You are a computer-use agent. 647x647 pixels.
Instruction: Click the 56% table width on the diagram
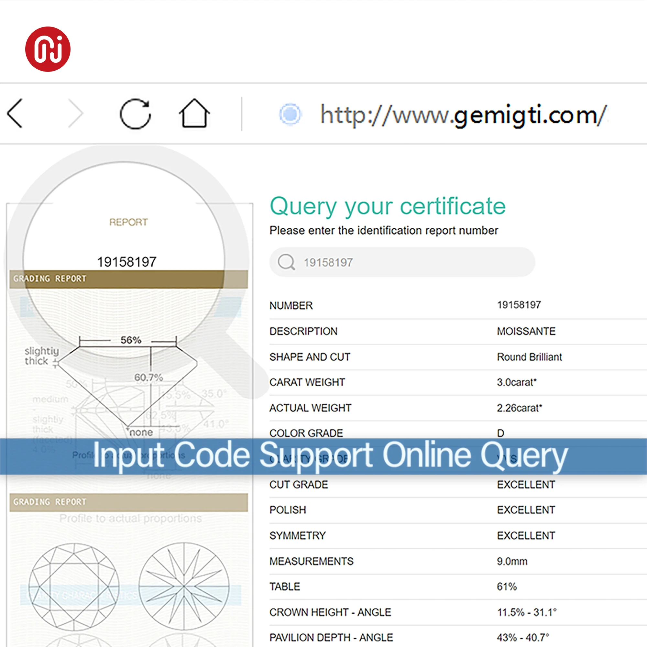pyautogui.click(x=131, y=340)
